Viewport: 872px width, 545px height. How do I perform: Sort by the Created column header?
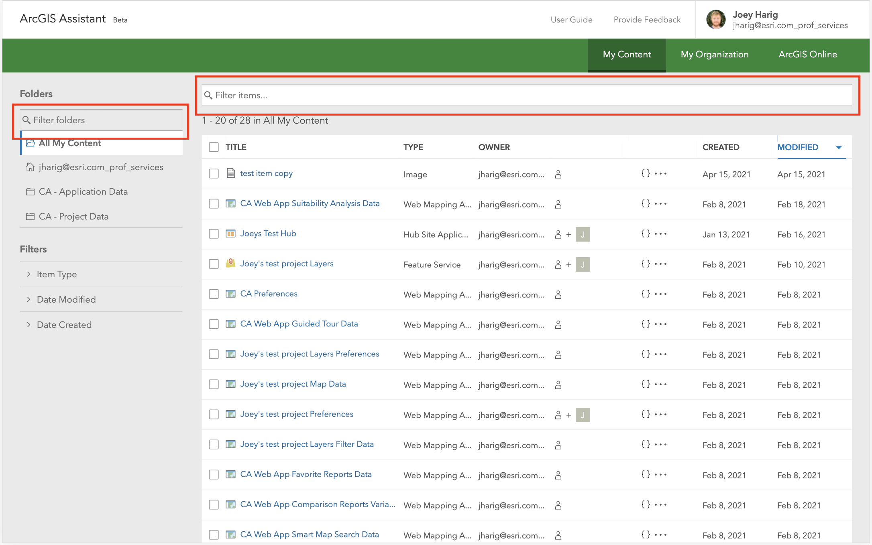click(721, 147)
